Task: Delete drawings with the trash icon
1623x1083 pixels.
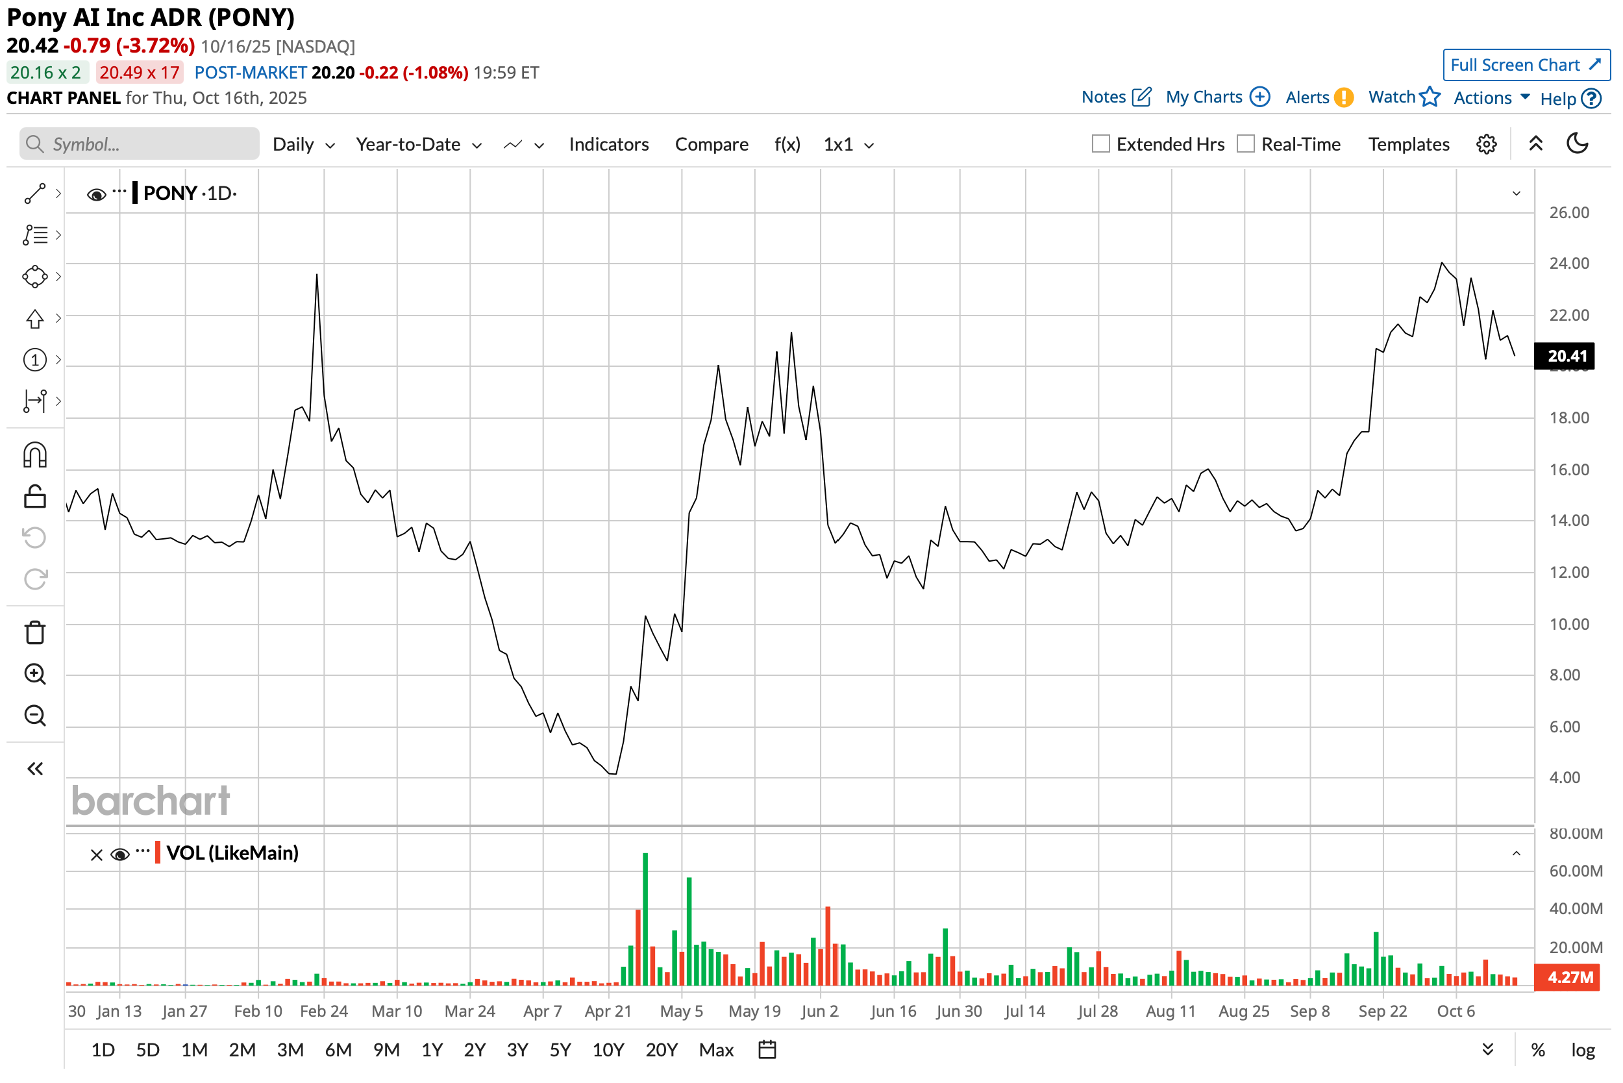Action: pos(34,633)
